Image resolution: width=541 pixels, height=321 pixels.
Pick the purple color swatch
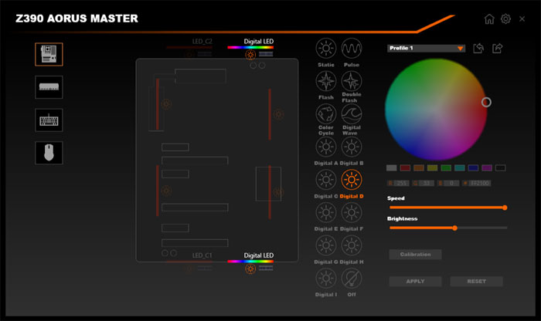pyautogui.click(x=487, y=167)
